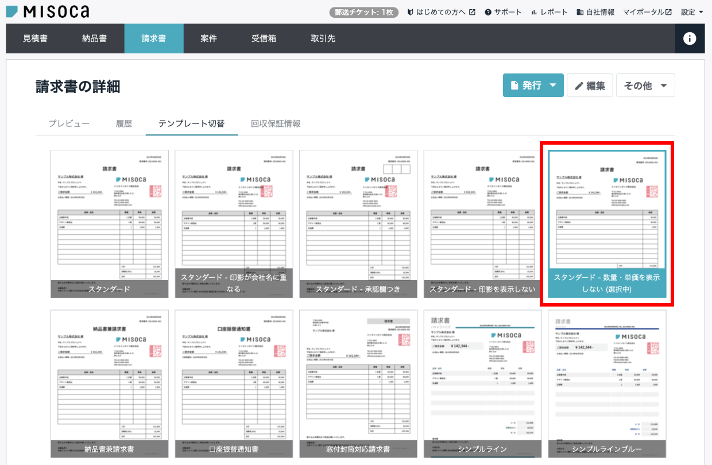712x465 pixels.
Task: Go to 納品書 tab
Action: point(94,38)
